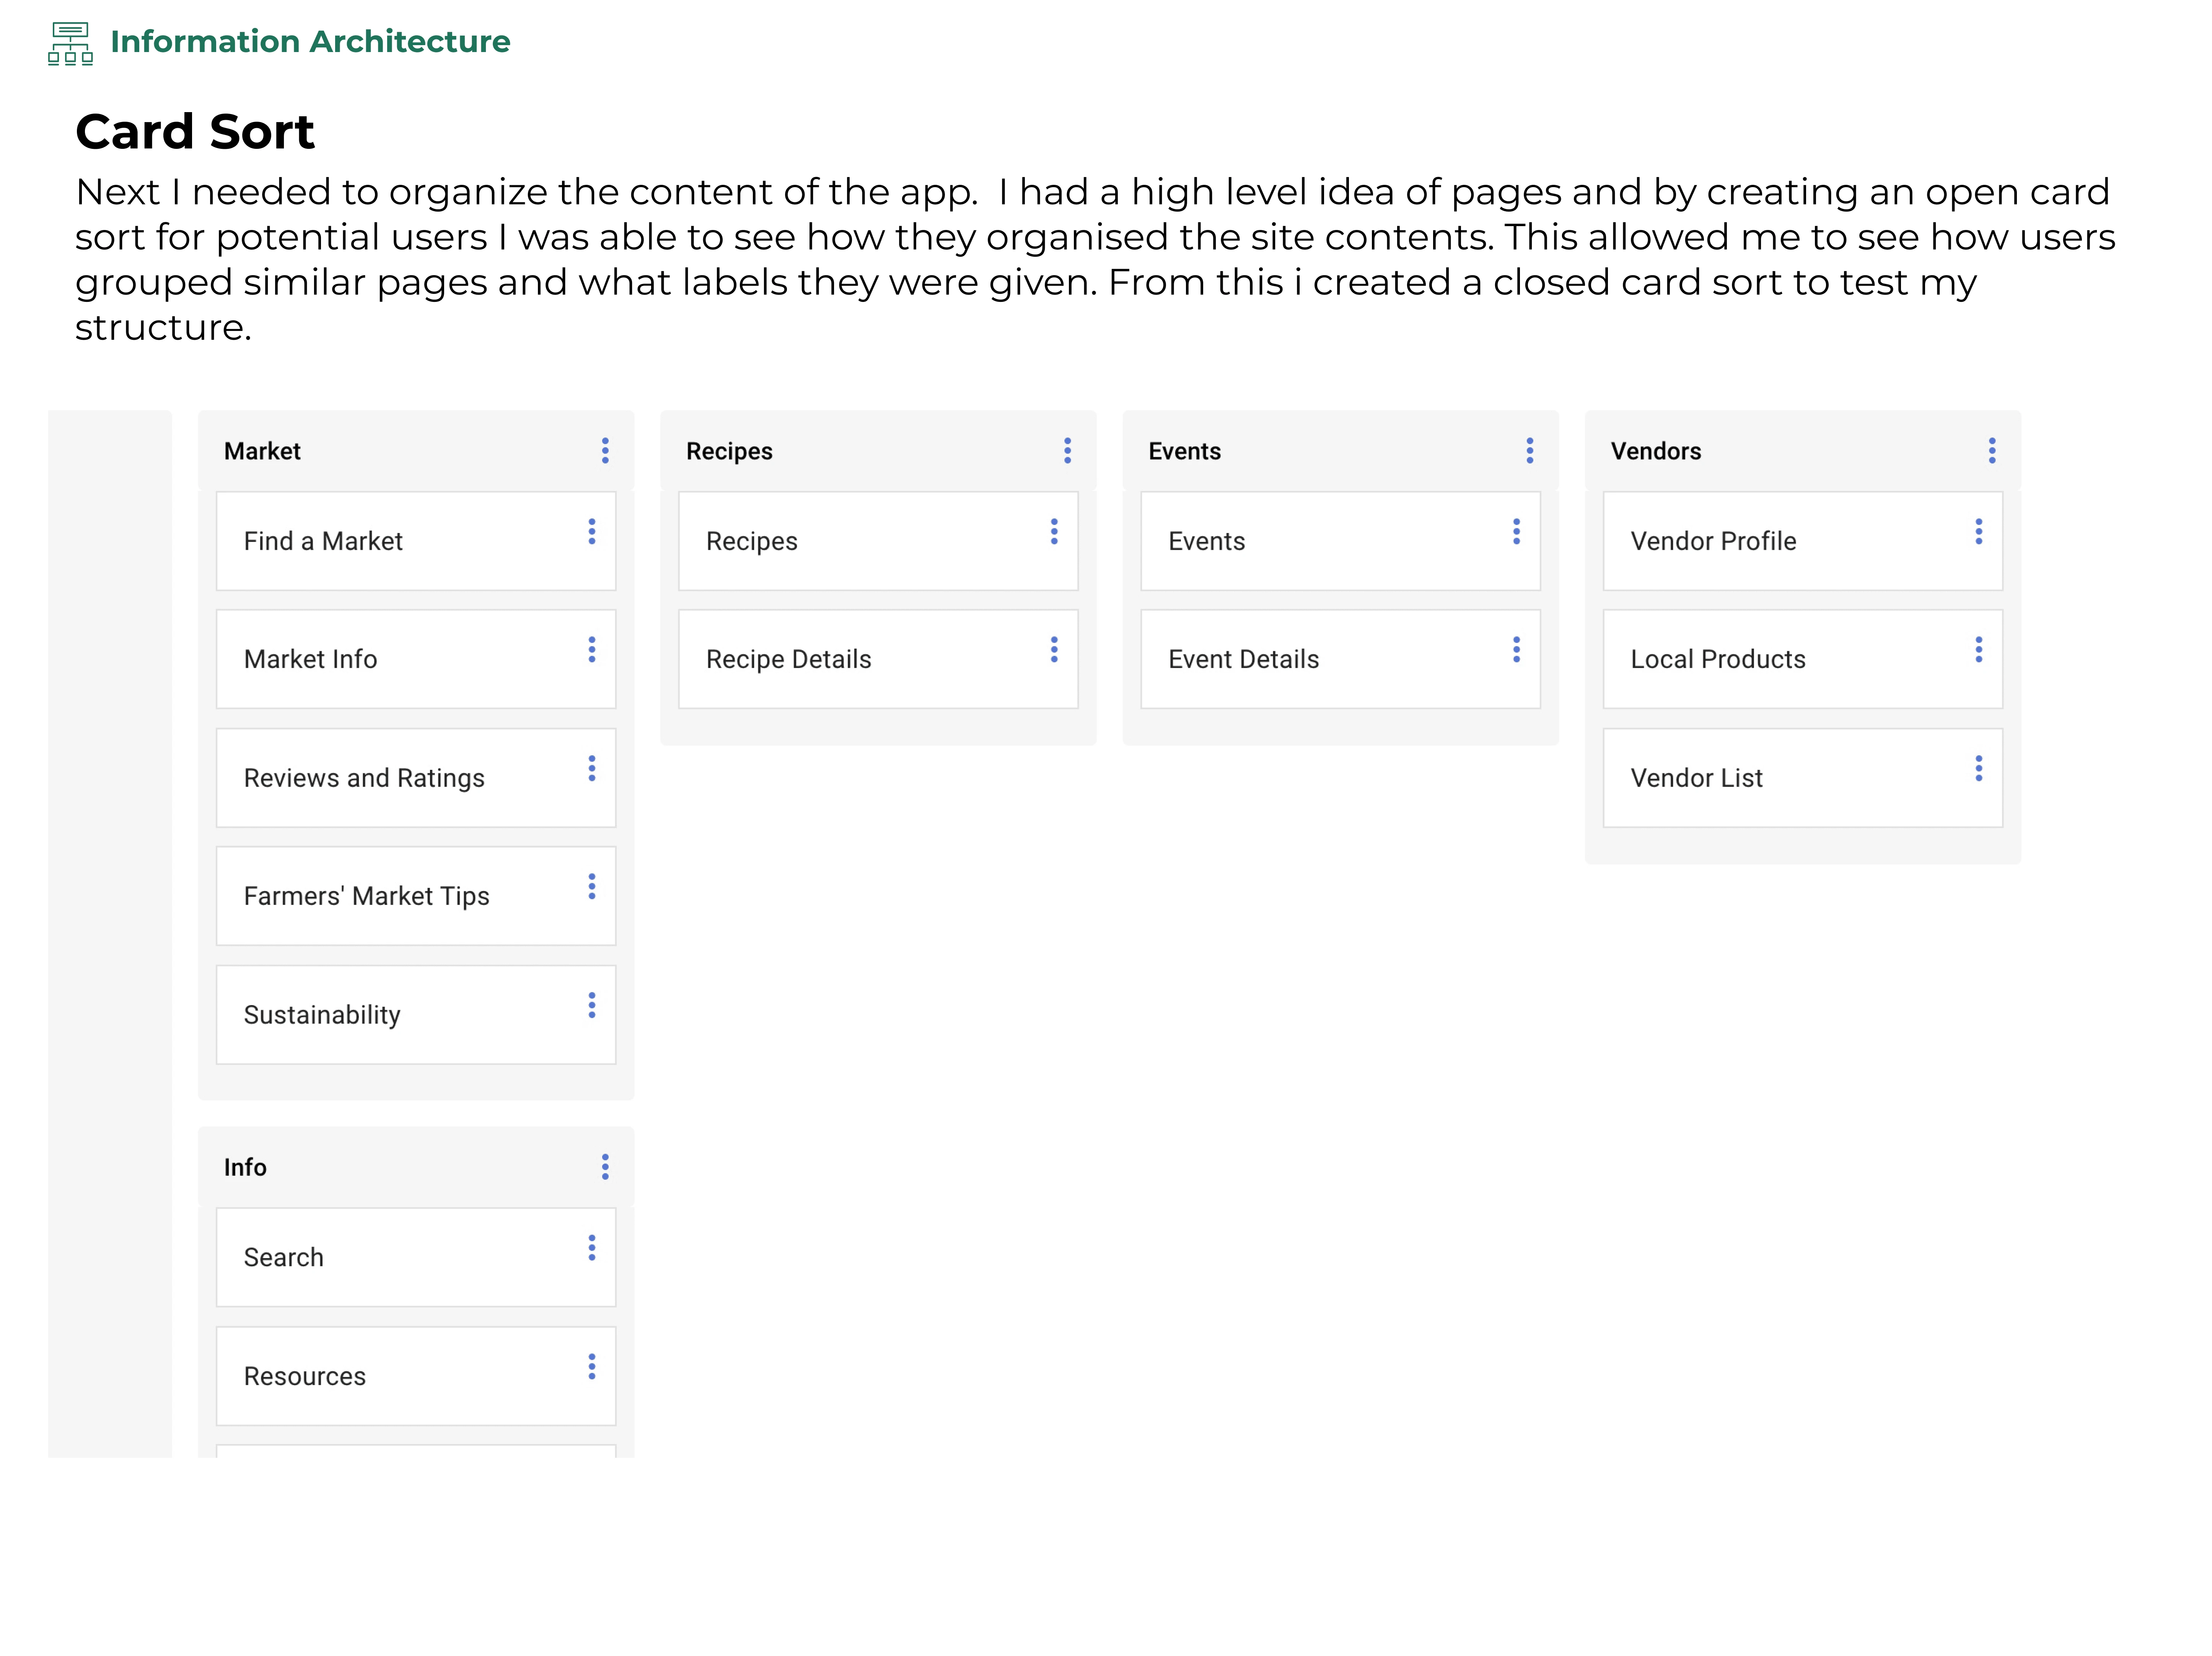The height and width of the screenshot is (1656, 2212).
Task: Click the Market group title
Action: coord(262,451)
